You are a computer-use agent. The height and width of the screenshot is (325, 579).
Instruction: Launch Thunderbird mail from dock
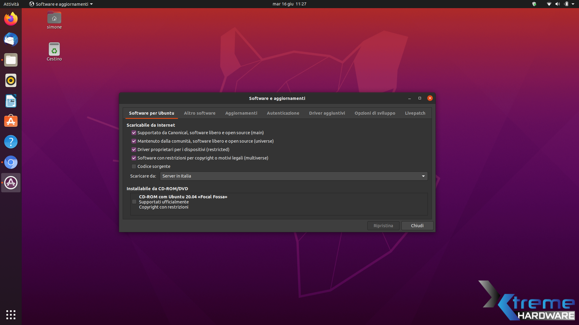11,39
